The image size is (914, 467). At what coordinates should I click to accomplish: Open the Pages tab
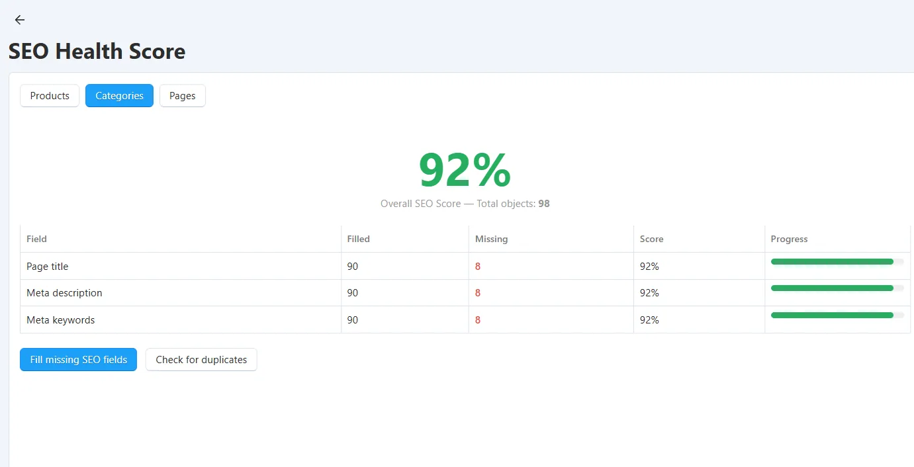pyautogui.click(x=182, y=96)
